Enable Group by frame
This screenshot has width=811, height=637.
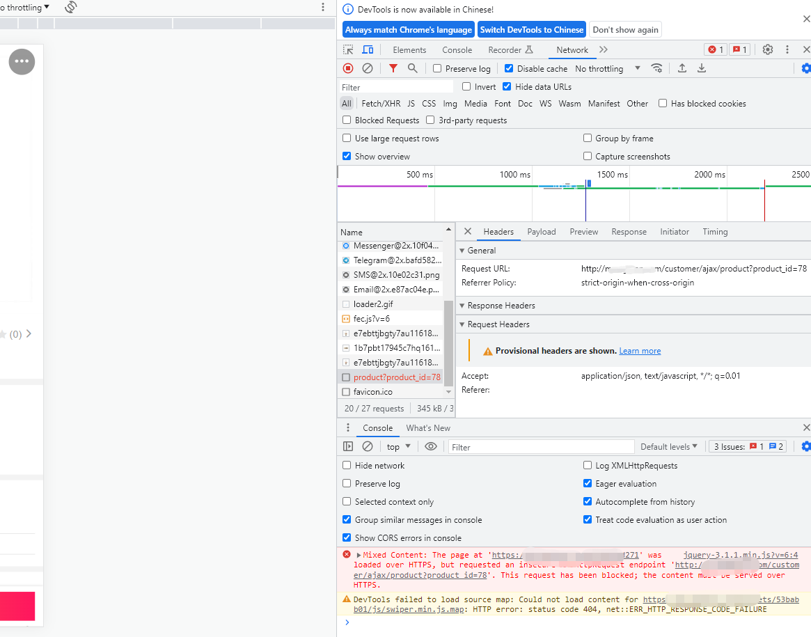pyautogui.click(x=588, y=138)
